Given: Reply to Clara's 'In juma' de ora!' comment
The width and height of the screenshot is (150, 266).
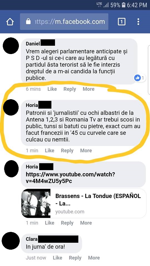Looking at the screenshot, I should pyautogui.click(x=75, y=258).
